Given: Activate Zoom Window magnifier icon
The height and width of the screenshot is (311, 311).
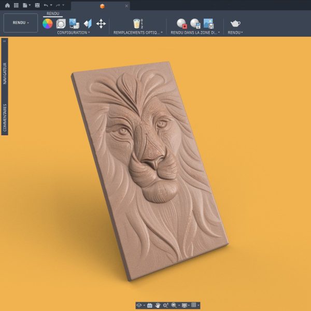Looking at the screenshot, I should (174, 305).
